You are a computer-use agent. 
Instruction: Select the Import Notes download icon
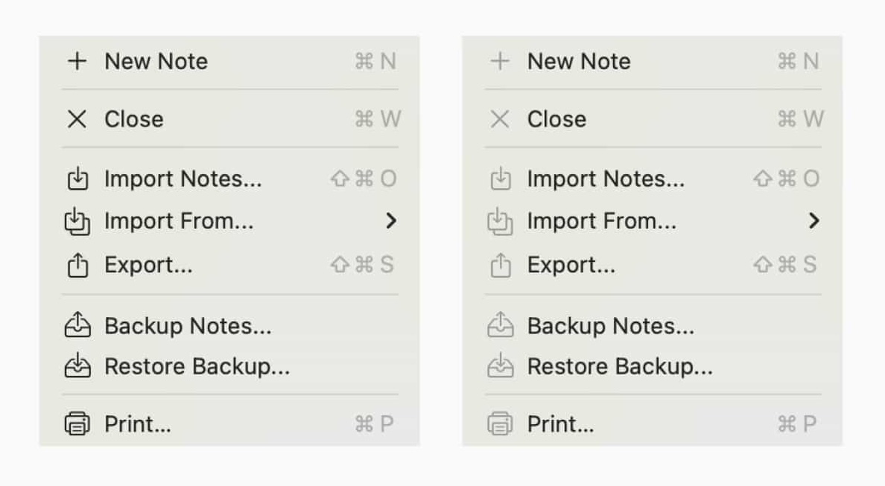(77, 178)
